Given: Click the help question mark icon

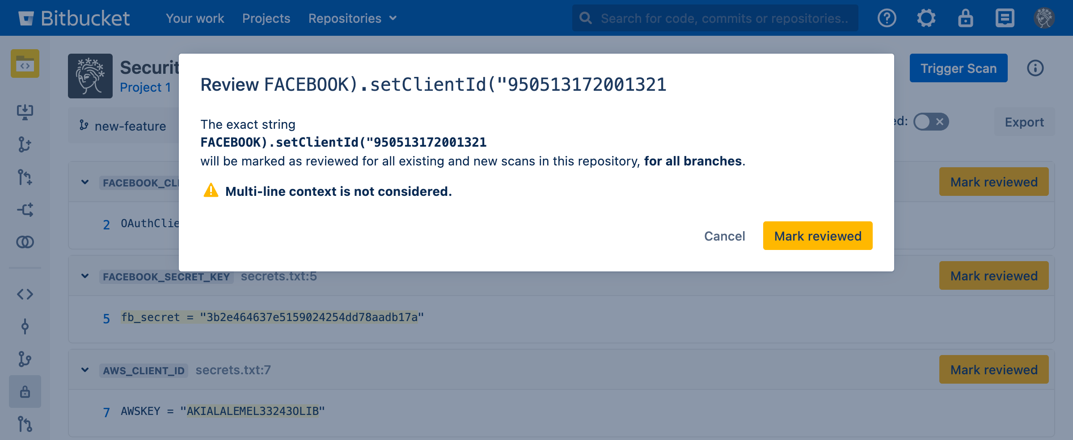Looking at the screenshot, I should tap(887, 18).
